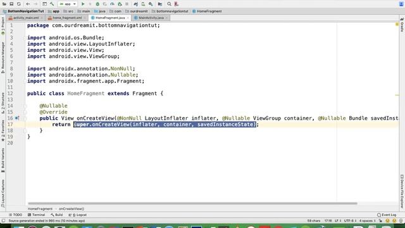Open the Device File Explorer panel
This screenshot has width=405, height=228.
pos(402,191)
